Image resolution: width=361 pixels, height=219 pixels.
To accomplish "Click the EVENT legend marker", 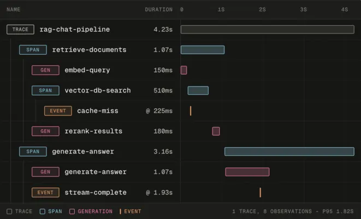I will point(120,211).
